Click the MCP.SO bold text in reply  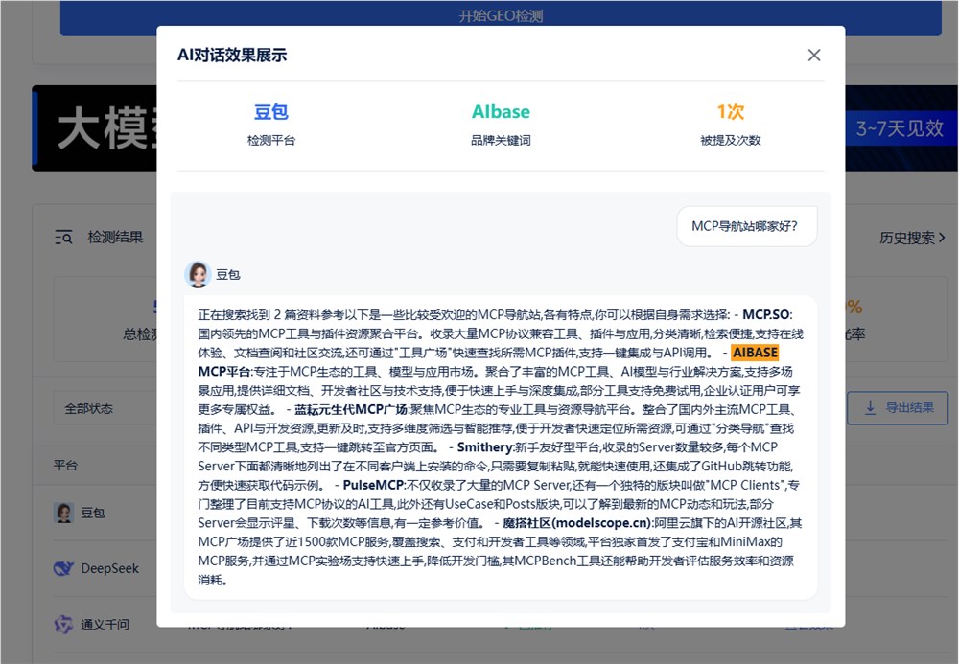(767, 314)
